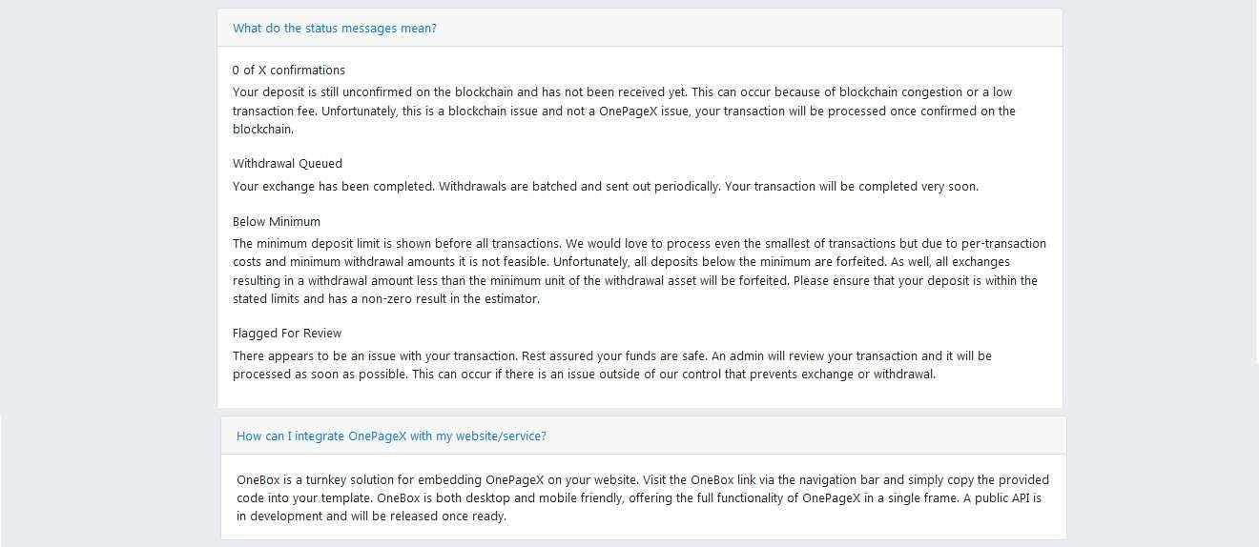Screen dimensions: 1259x547
Task: Click the "Withdrawal Queued" status heading
Action: pos(287,164)
